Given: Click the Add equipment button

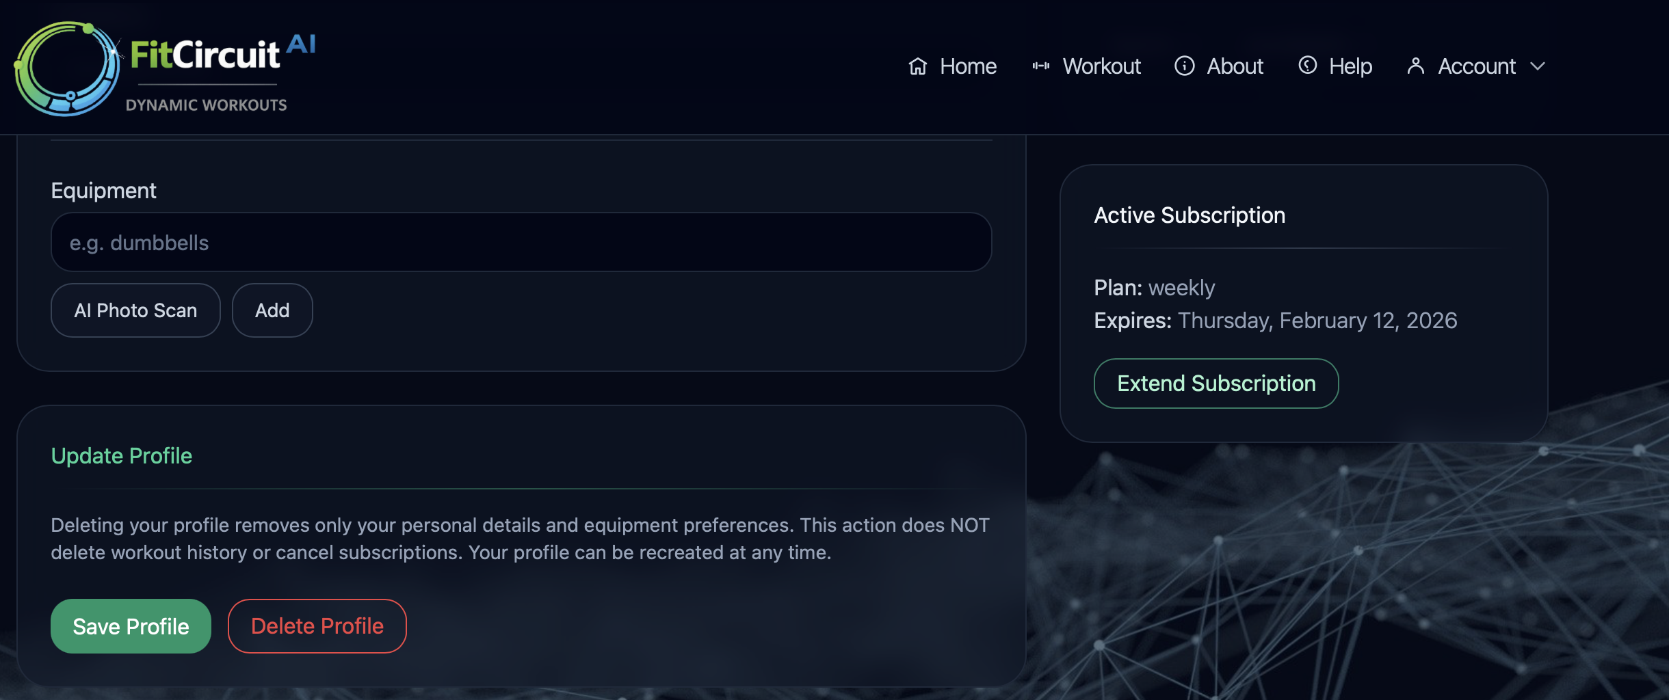Looking at the screenshot, I should 272,310.
